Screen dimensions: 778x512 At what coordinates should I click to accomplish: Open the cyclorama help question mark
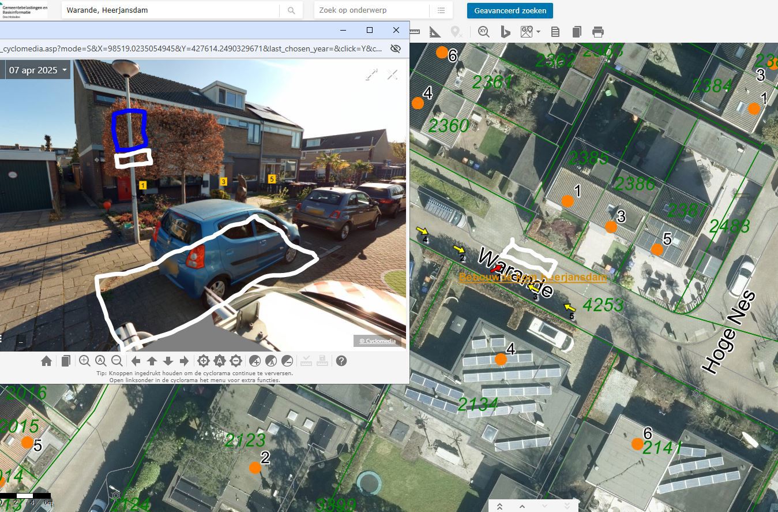coord(341,361)
